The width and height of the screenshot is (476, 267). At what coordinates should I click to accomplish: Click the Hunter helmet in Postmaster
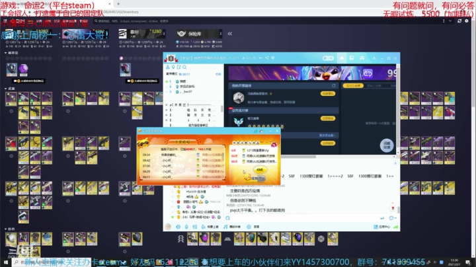pos(11,69)
